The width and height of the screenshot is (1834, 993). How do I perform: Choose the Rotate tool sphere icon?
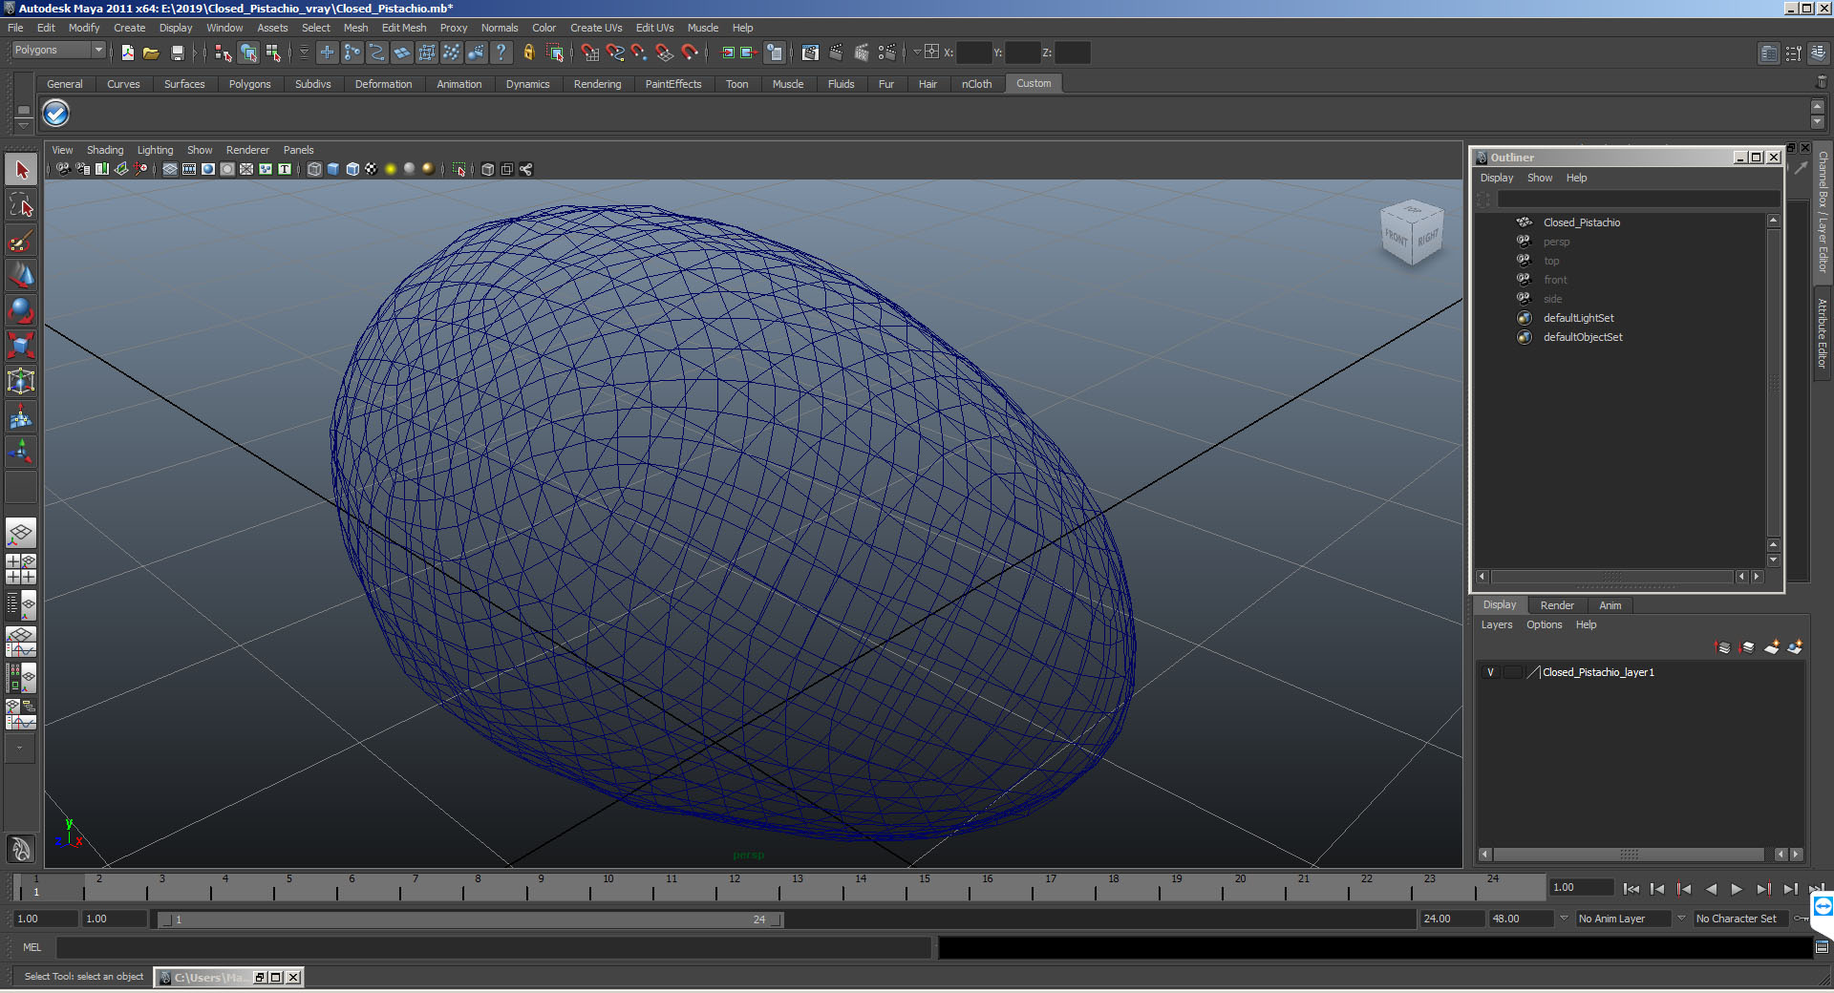tap(21, 310)
